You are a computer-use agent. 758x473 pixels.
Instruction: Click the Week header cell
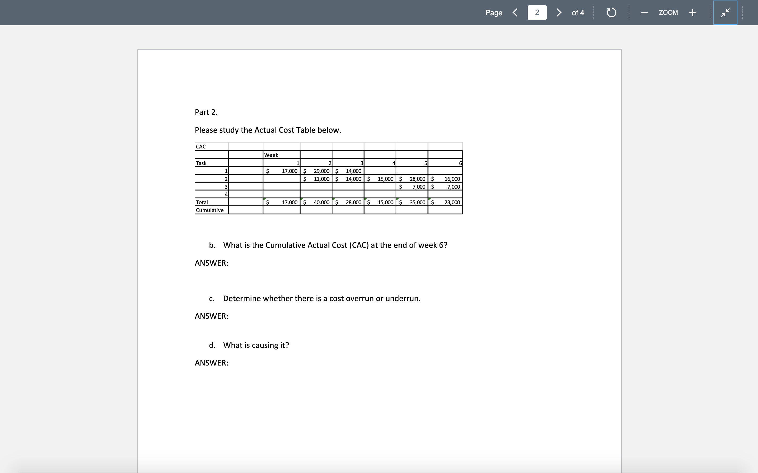(x=271, y=155)
